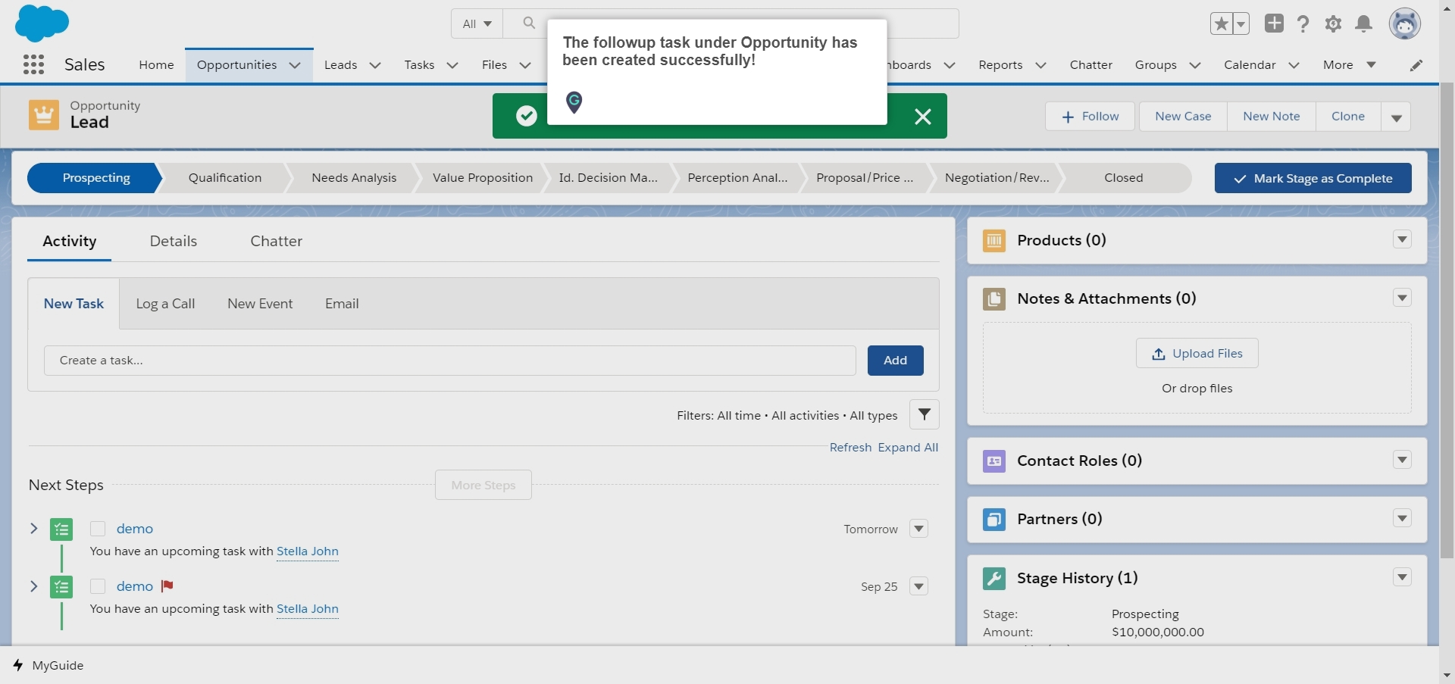
Task: Click the Follow button
Action: coord(1090,117)
